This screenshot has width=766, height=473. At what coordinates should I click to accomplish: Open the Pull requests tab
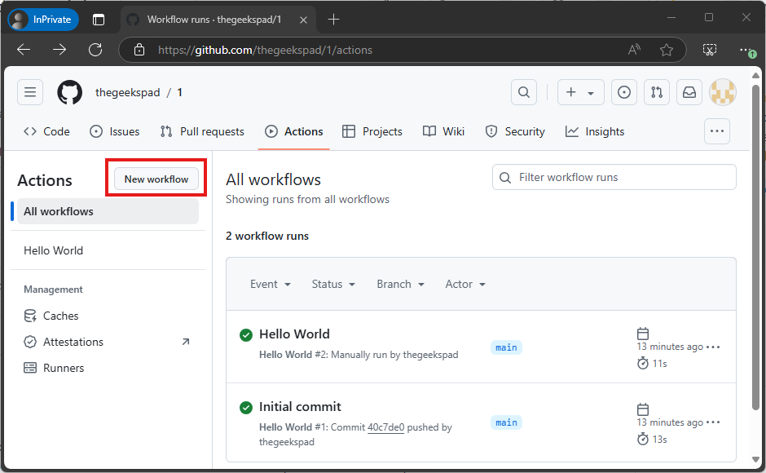[x=202, y=131]
